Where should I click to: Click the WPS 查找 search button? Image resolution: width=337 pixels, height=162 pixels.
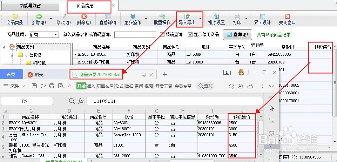coord(205,86)
